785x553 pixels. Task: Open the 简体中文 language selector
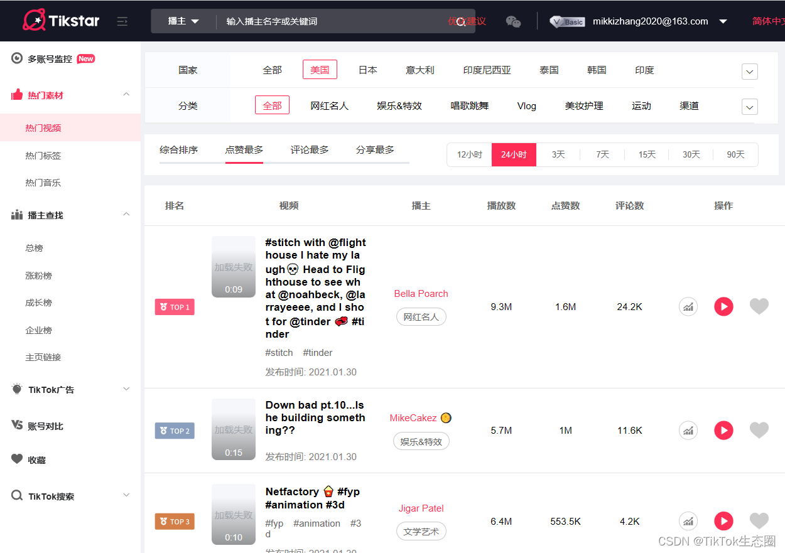click(768, 21)
